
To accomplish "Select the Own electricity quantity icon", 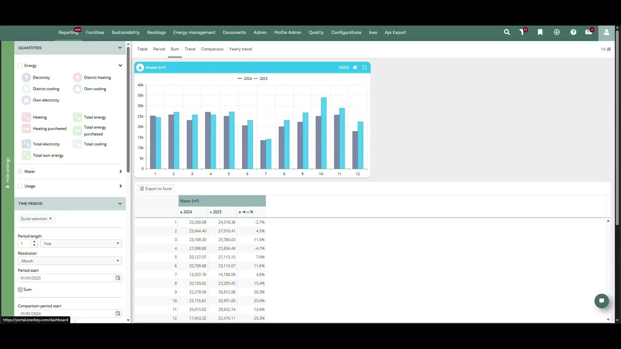I will (26, 100).
